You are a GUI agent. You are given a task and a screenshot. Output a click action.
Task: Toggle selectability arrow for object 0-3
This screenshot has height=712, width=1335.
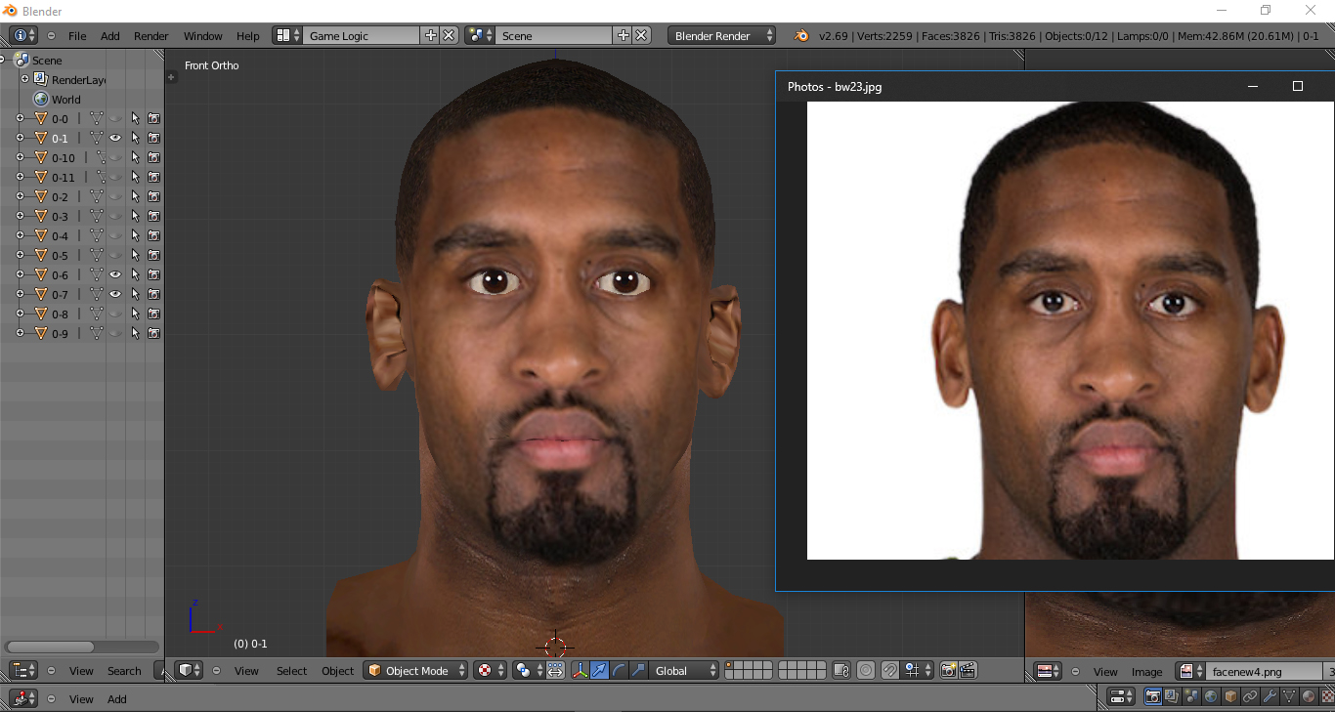pos(135,216)
